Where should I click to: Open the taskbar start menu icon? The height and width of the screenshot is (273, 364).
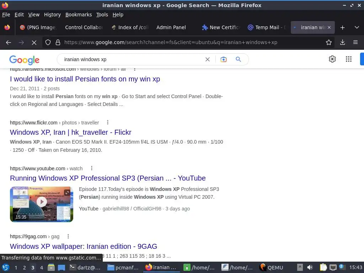click(6, 267)
